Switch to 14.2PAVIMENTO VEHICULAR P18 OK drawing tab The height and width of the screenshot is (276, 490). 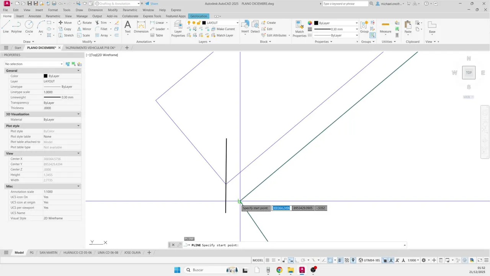point(91,48)
